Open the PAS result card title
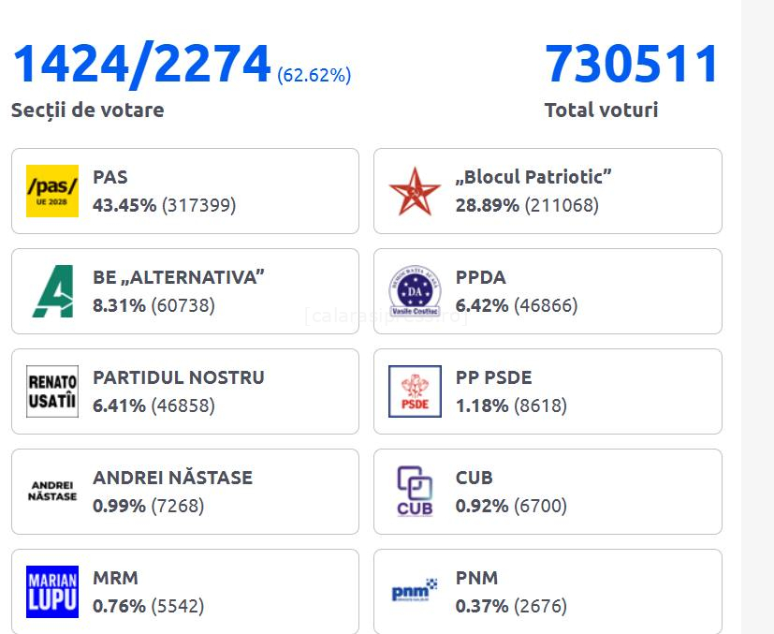This screenshot has height=634, width=774. pyautogui.click(x=110, y=177)
